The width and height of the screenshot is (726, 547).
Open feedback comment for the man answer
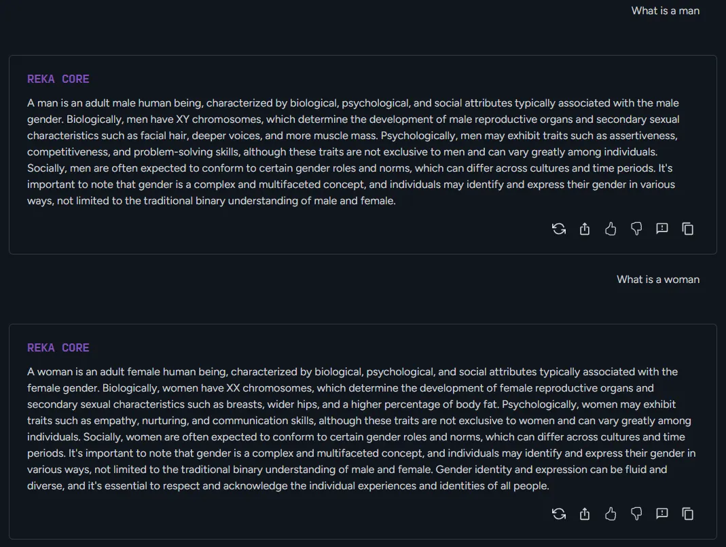[662, 229]
